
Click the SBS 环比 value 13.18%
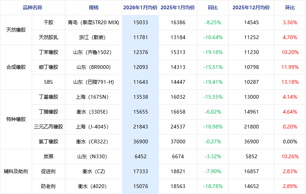tap(290, 82)
